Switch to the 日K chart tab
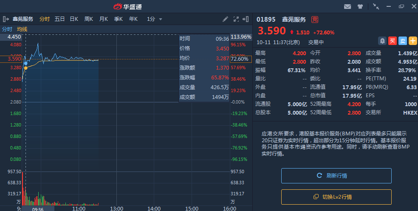The width and height of the screenshot is (418, 211). click(x=74, y=19)
